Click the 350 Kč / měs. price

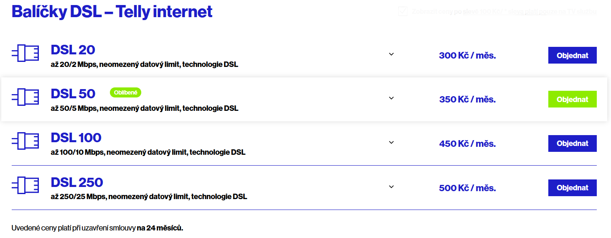click(x=467, y=100)
